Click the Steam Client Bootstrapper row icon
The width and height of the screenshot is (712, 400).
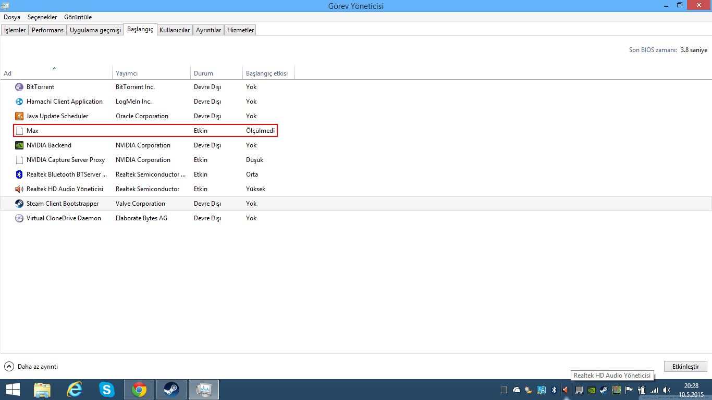point(19,204)
